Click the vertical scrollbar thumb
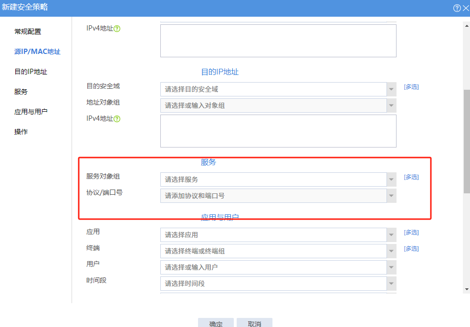Screen dimensions: 470x327 [467, 141]
